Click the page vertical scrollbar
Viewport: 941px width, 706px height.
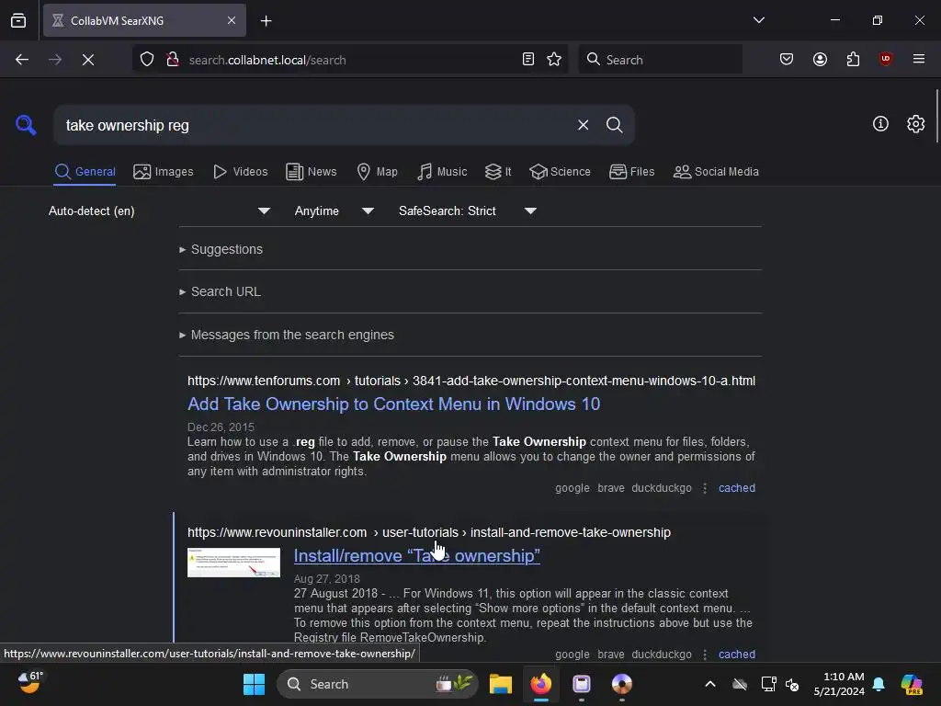936,116
